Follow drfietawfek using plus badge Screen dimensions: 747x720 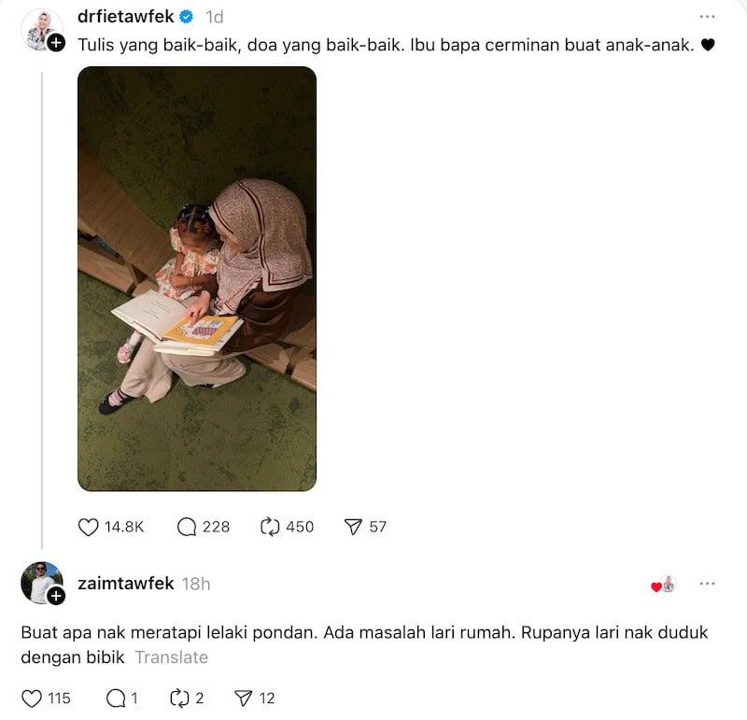point(56,43)
